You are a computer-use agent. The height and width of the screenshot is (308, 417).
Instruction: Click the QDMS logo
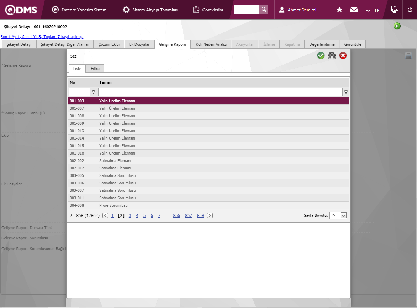pyautogui.click(x=21, y=10)
